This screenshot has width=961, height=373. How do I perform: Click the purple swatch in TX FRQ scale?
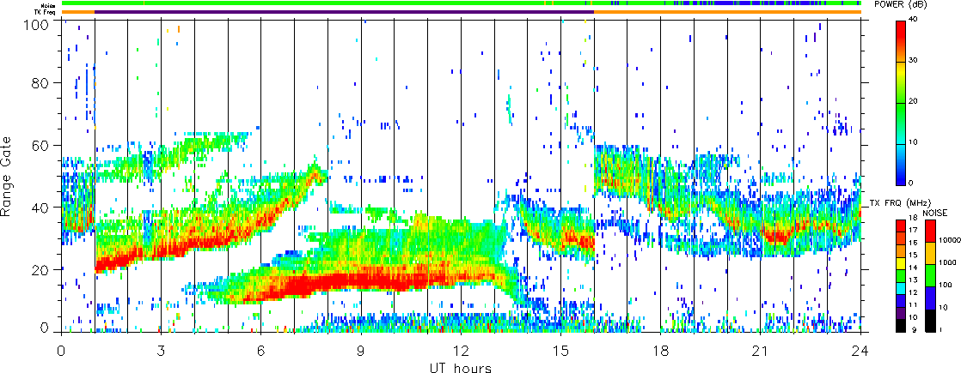pos(901,313)
